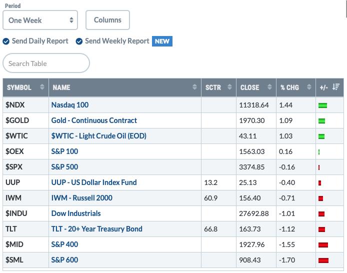Open UUP - US Dollar Index Fund link

coord(94,182)
